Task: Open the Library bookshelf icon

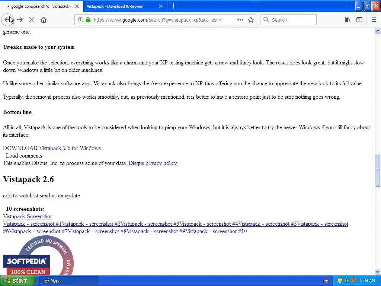Action: pyautogui.click(x=348, y=20)
